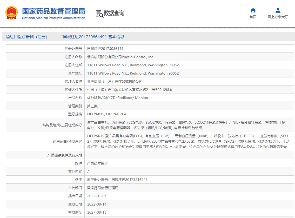This screenshot has width=295, height=218.
Task: Click the 生效日期 label
Action: tap(75, 204)
